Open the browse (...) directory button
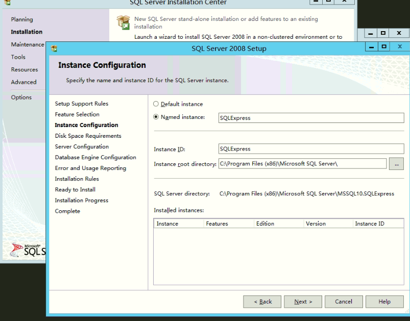This screenshot has height=321, width=410. 396,164
